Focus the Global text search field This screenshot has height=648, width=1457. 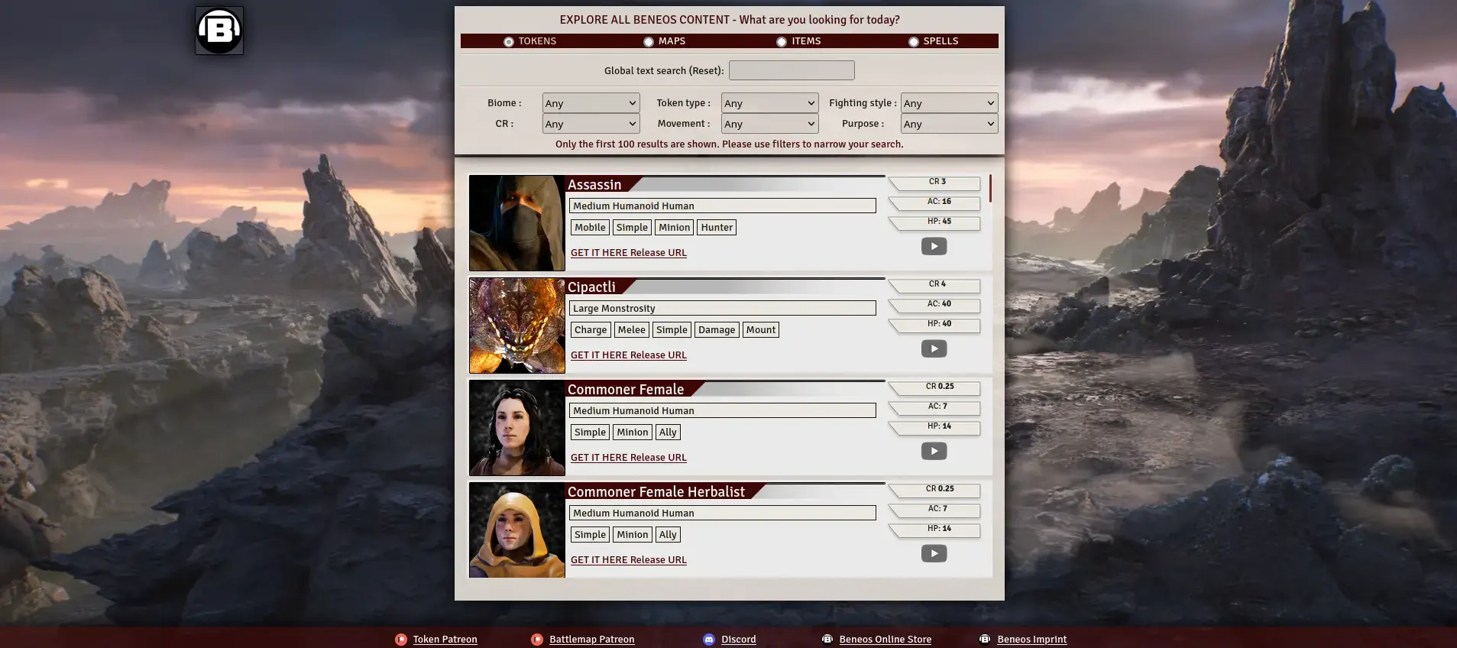[792, 70]
